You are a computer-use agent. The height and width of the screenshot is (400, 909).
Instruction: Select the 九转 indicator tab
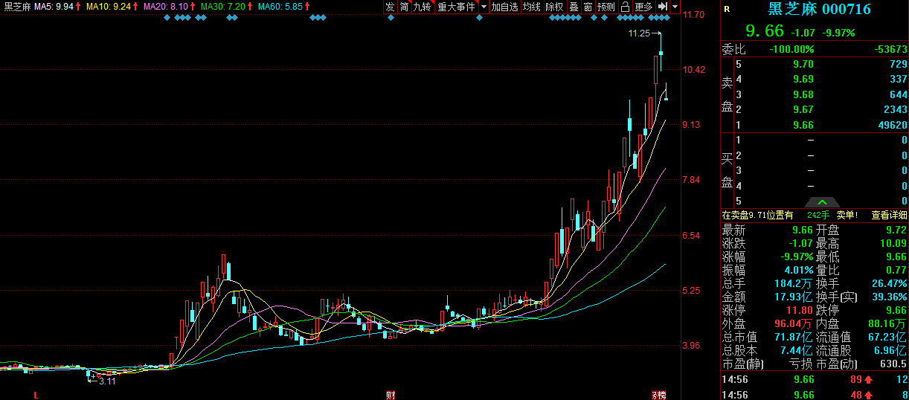422,7
